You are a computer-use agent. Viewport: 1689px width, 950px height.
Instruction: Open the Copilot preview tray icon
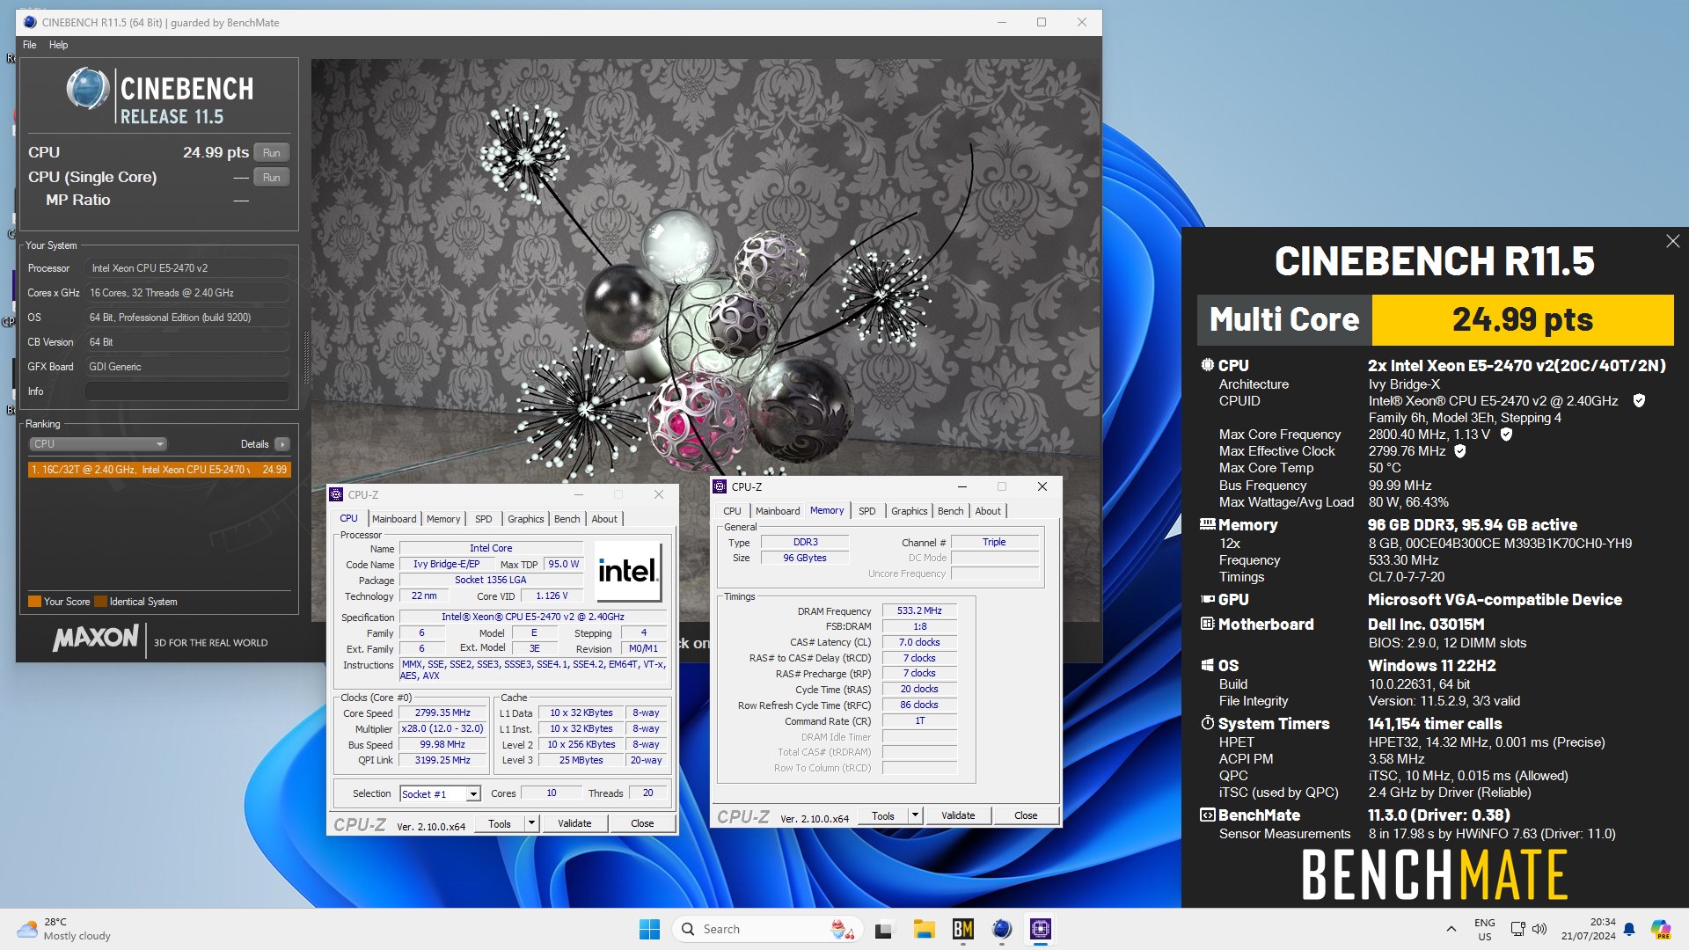pyautogui.click(x=1661, y=929)
